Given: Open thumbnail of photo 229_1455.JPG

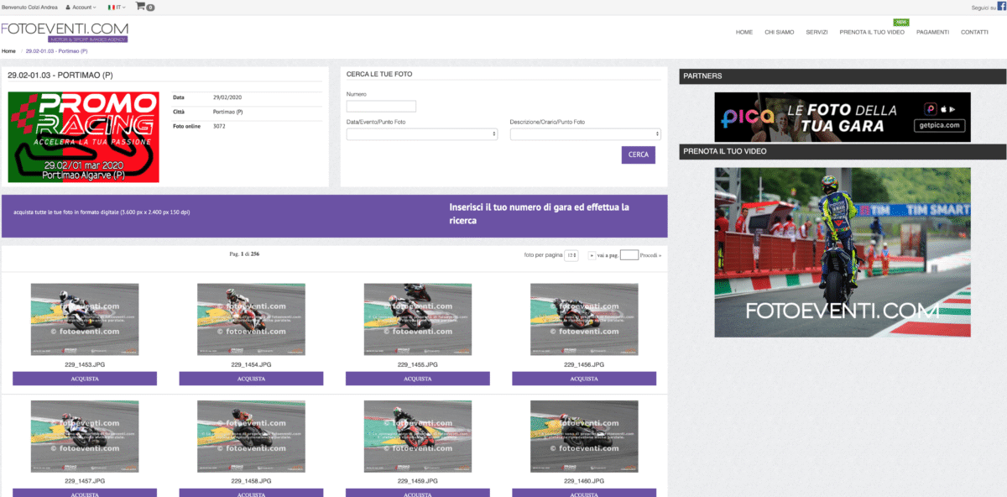Looking at the screenshot, I should 417,319.
